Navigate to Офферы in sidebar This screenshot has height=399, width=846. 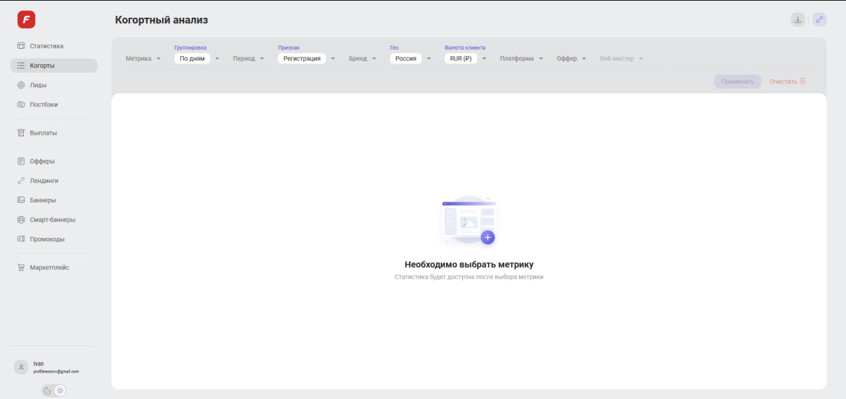42,161
